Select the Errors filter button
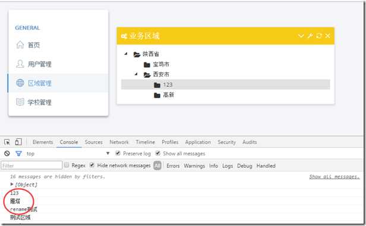This screenshot has height=226, width=366. tap(173, 165)
